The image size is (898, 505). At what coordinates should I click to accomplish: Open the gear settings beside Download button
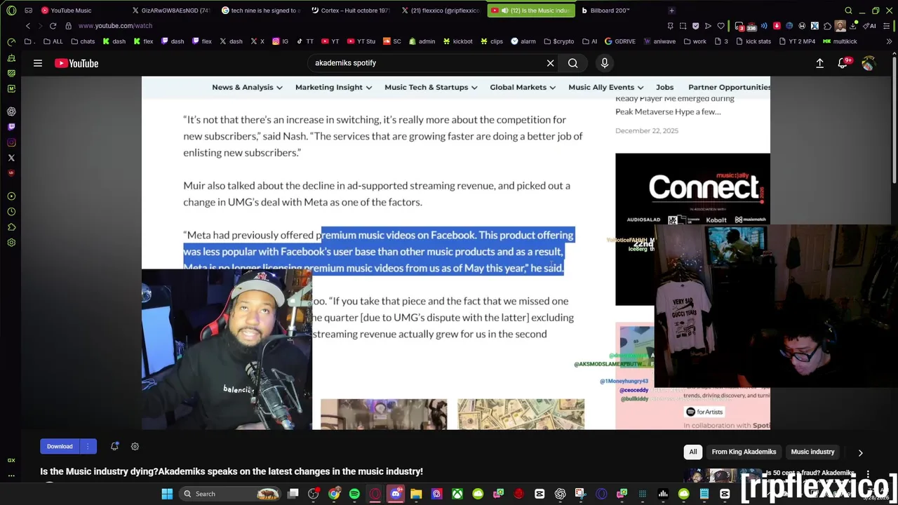click(x=135, y=446)
